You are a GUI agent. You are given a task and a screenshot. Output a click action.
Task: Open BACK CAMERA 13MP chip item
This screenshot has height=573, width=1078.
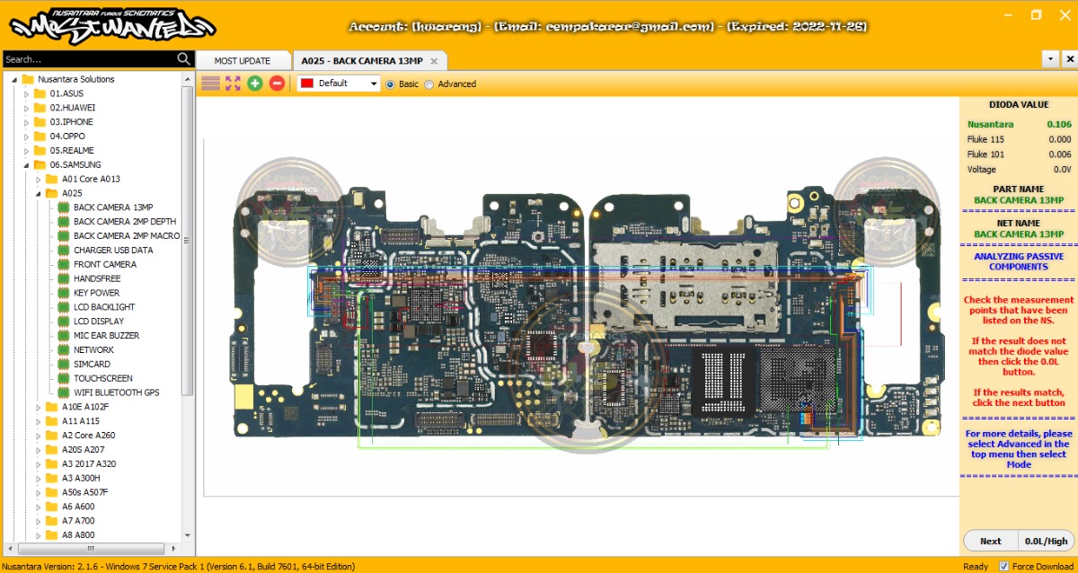pyautogui.click(x=112, y=207)
